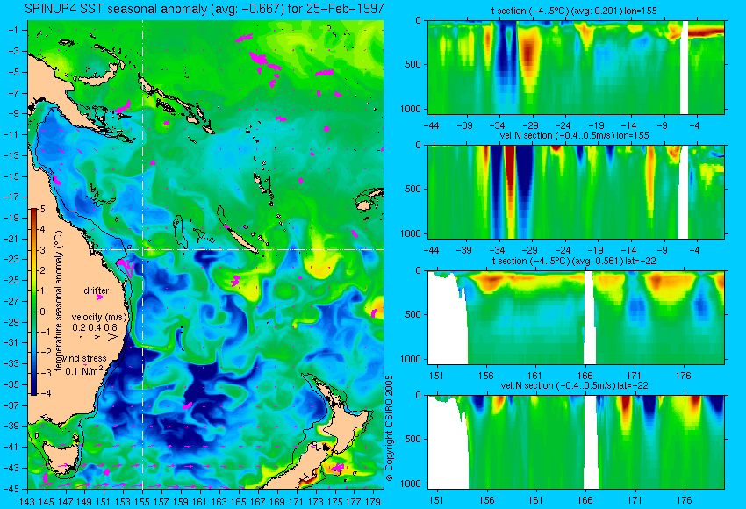The image size is (746, 509).
Task: Click the bottom velocity section plot at lat=-22
Action: [x=576, y=441]
